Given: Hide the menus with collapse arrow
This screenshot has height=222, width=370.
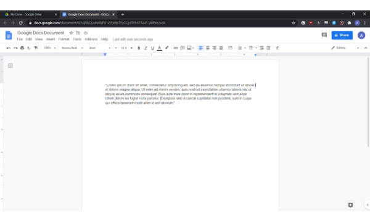Looking at the screenshot, I should point(366,48).
